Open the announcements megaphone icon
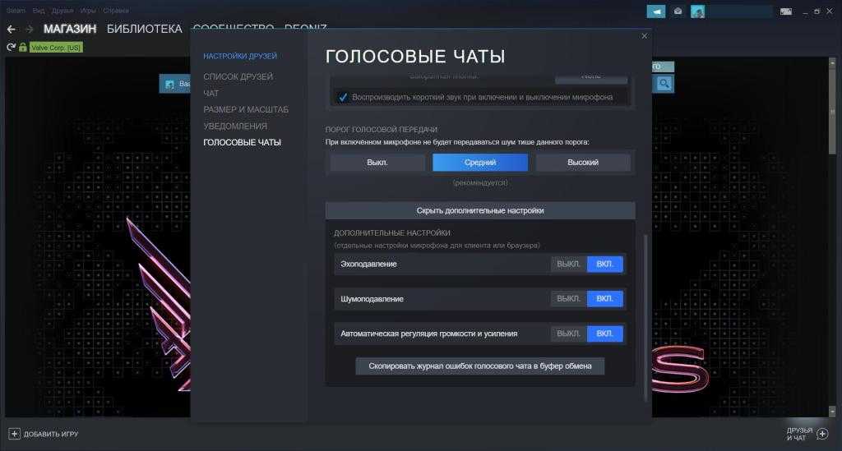Viewport: 842px width, 451px height. 655,12
